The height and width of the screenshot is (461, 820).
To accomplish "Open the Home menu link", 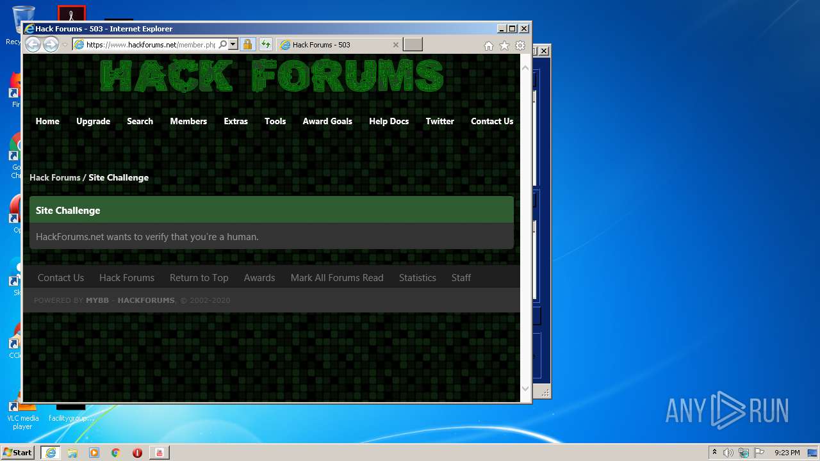I will tap(47, 121).
